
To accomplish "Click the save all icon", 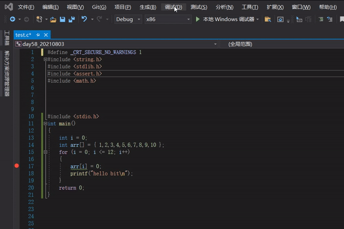I will pyautogui.click(x=72, y=19).
